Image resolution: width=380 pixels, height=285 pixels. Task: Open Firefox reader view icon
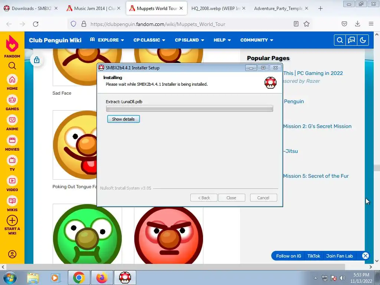[x=296, y=24]
